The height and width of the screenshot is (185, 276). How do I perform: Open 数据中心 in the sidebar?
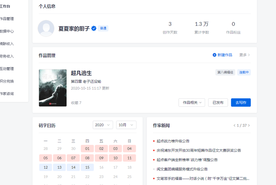tap(7, 31)
